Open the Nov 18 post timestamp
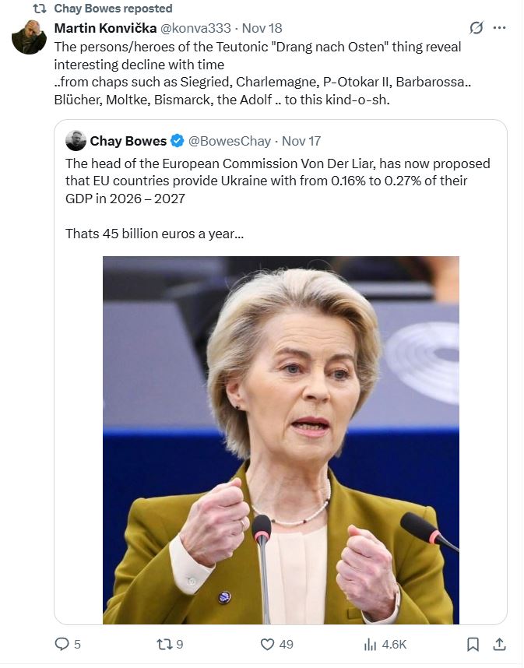 click(x=262, y=28)
